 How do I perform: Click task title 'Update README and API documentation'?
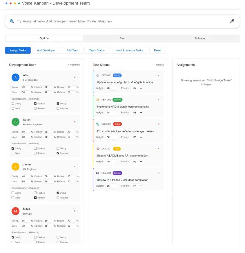122,156
